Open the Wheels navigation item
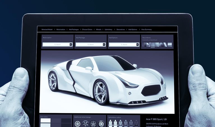Image resolution: width=215 pixels, height=127 pixels. (x=99, y=30)
